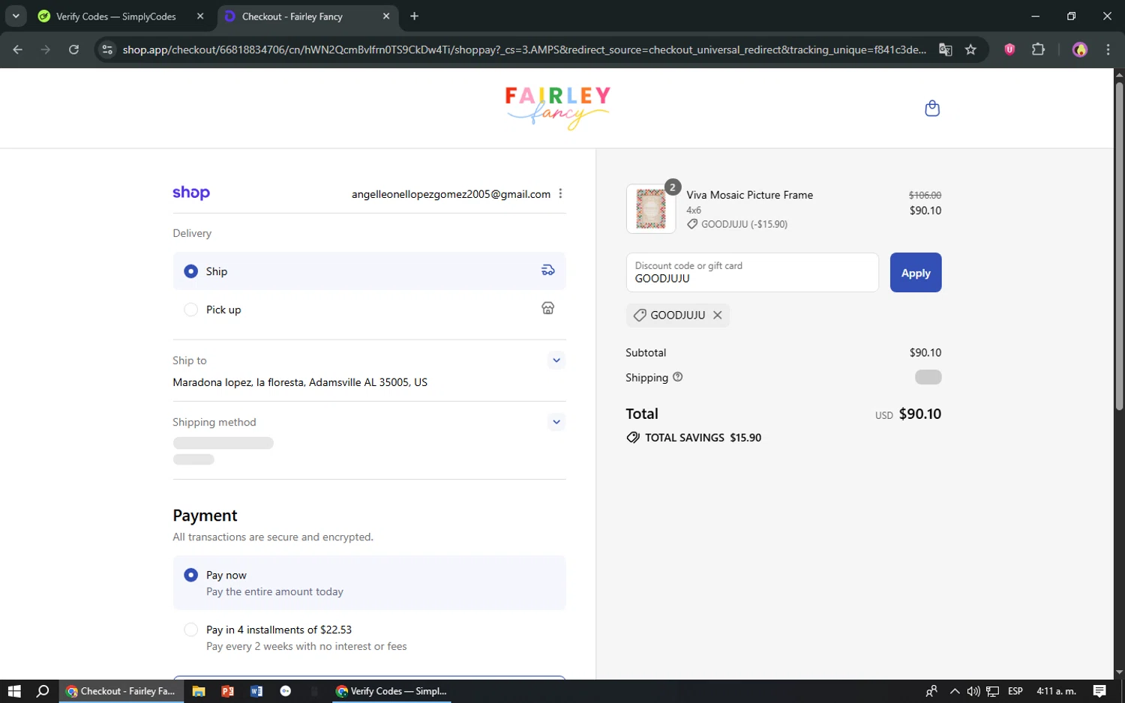The image size is (1125, 703).
Task: Open the Chrome profile avatar
Action: 1080,49
